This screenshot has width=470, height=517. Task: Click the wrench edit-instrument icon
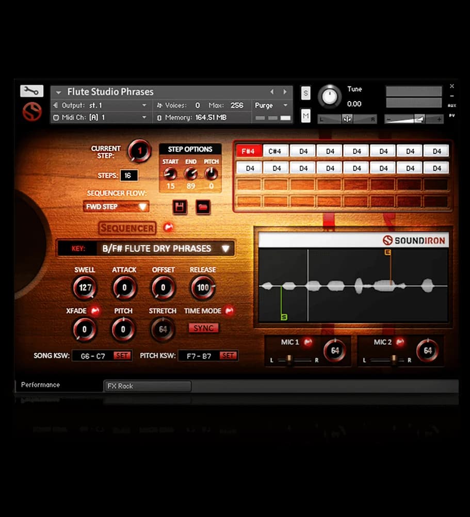31,91
